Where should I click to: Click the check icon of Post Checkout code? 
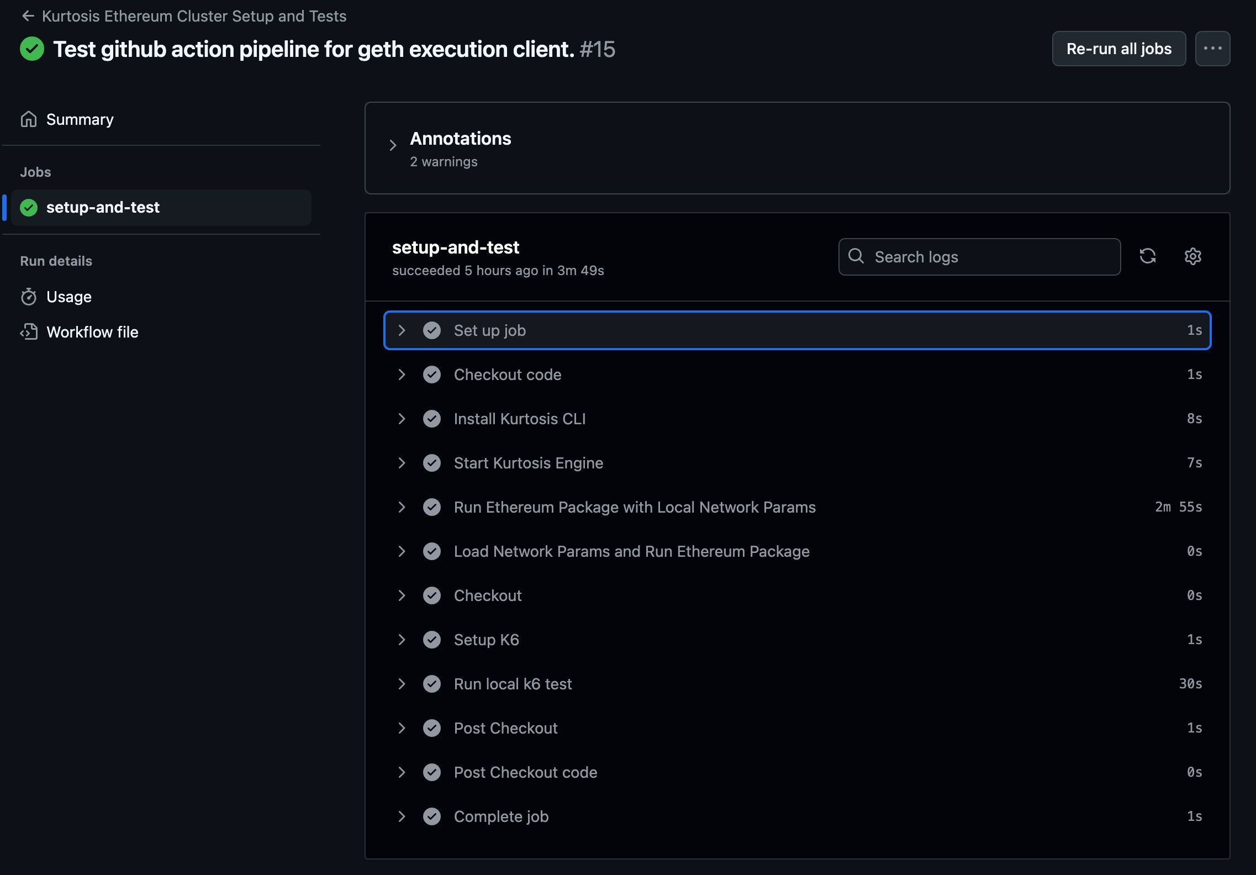pos(432,772)
